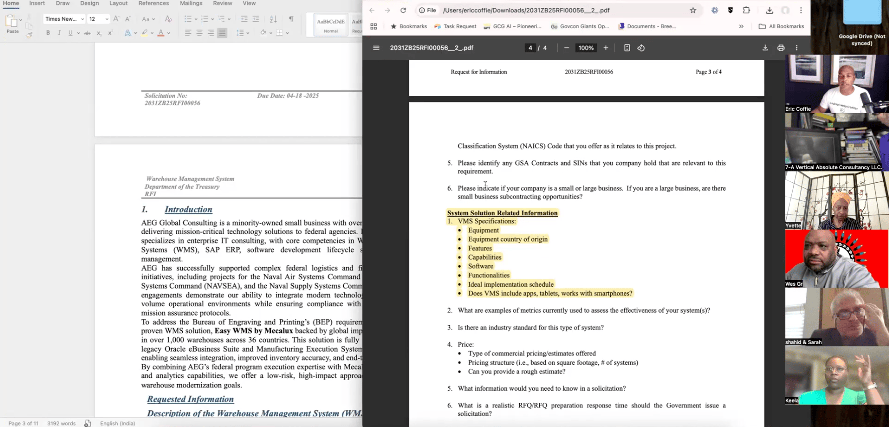
Task: Click Decrease Font Size in Word ribbon
Action: 128,19
